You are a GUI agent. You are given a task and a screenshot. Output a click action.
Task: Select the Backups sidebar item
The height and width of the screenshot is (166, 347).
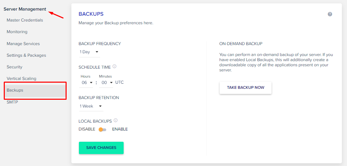[x=36, y=90]
